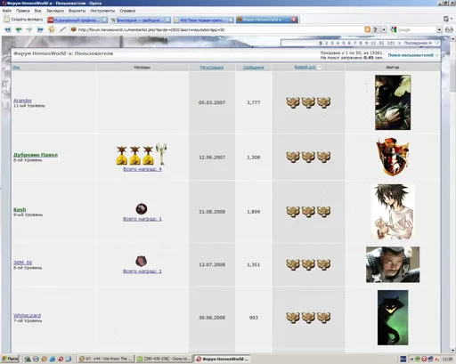Viewport: 456px width, 364px height.
Task: Click the RSS feed icon in address bar
Action: click(367, 29)
